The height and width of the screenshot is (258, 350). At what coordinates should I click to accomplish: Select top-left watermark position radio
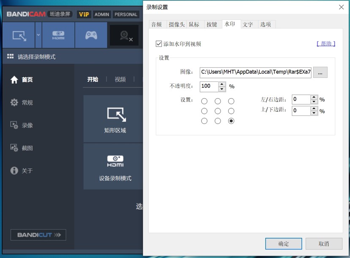click(204, 101)
